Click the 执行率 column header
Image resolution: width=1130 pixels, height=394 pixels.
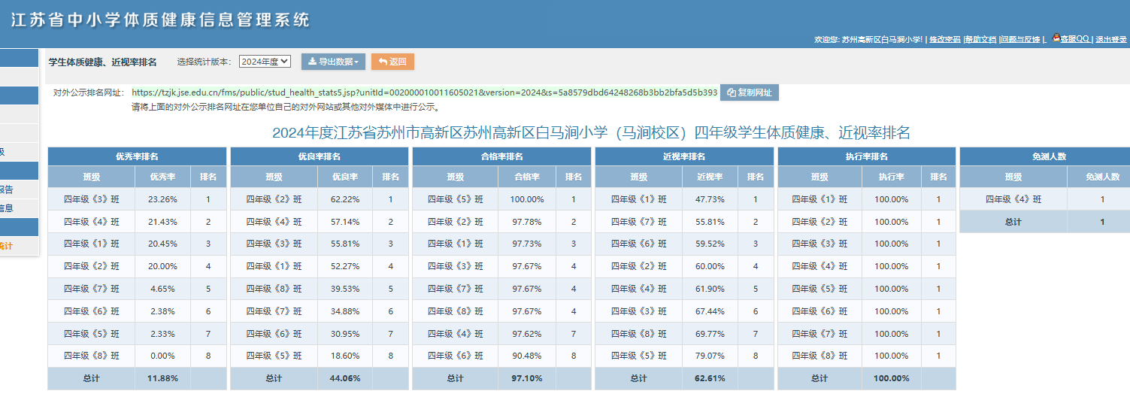pos(892,177)
